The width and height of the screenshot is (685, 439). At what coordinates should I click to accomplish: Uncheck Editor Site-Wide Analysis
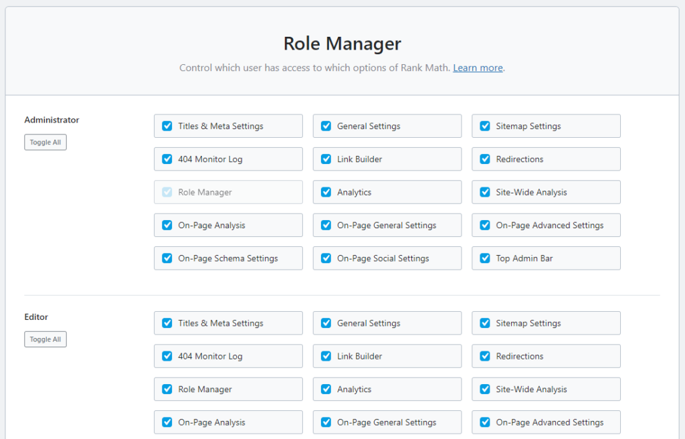[485, 389]
